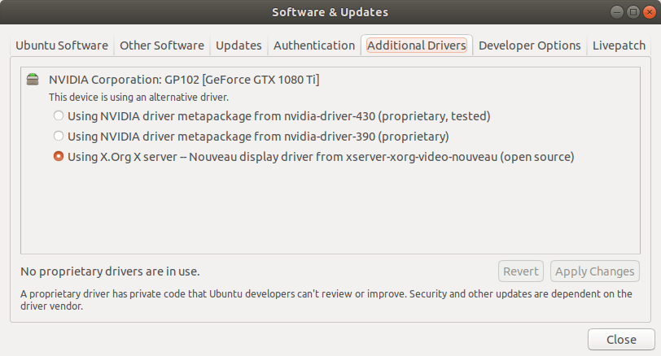The width and height of the screenshot is (661, 356).
Task: Click the Revert button
Action: (x=521, y=271)
